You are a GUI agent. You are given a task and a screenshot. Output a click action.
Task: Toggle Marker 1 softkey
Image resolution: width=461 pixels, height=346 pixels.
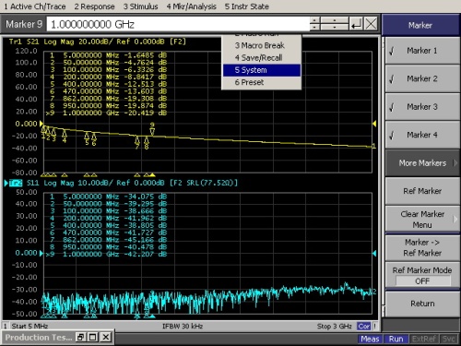(x=422, y=51)
